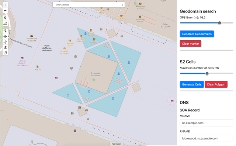The width and height of the screenshot is (236, 146).
Task: Click the Café Richelieu café icon
Action: (x=121, y=16)
